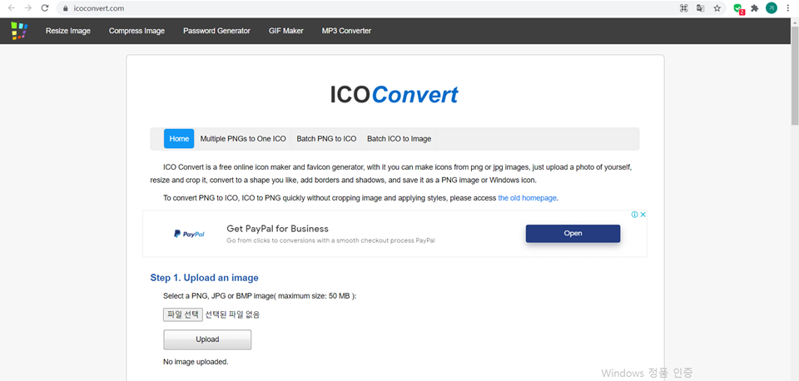Image resolution: width=799 pixels, height=381 pixels.
Task: Click the translate page icon
Action: click(x=701, y=8)
